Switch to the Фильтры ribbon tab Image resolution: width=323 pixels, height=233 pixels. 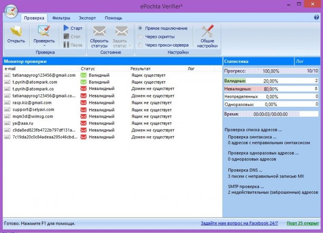[x=61, y=18]
